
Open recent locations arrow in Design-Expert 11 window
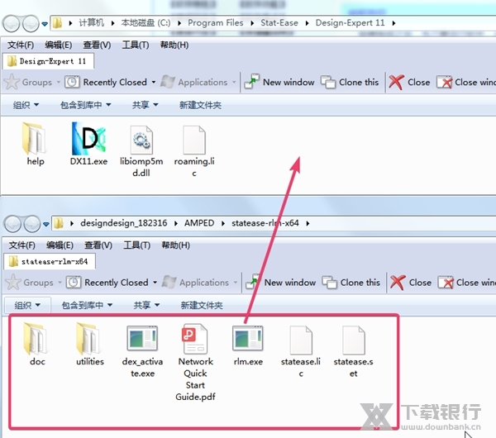pos(45,24)
